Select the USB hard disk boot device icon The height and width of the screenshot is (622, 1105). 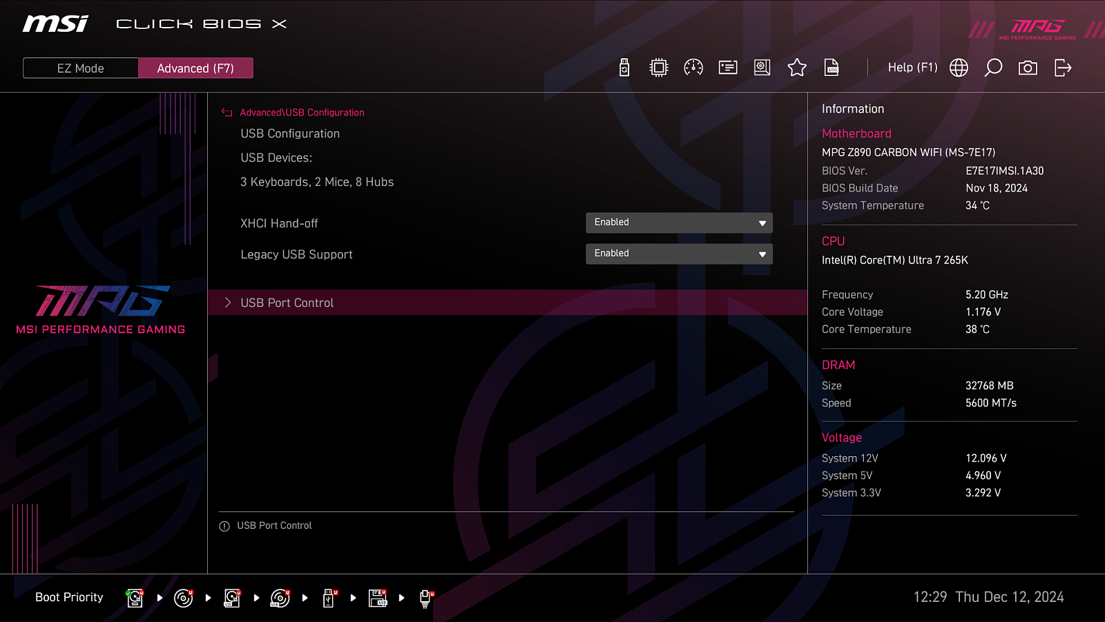coord(232,598)
